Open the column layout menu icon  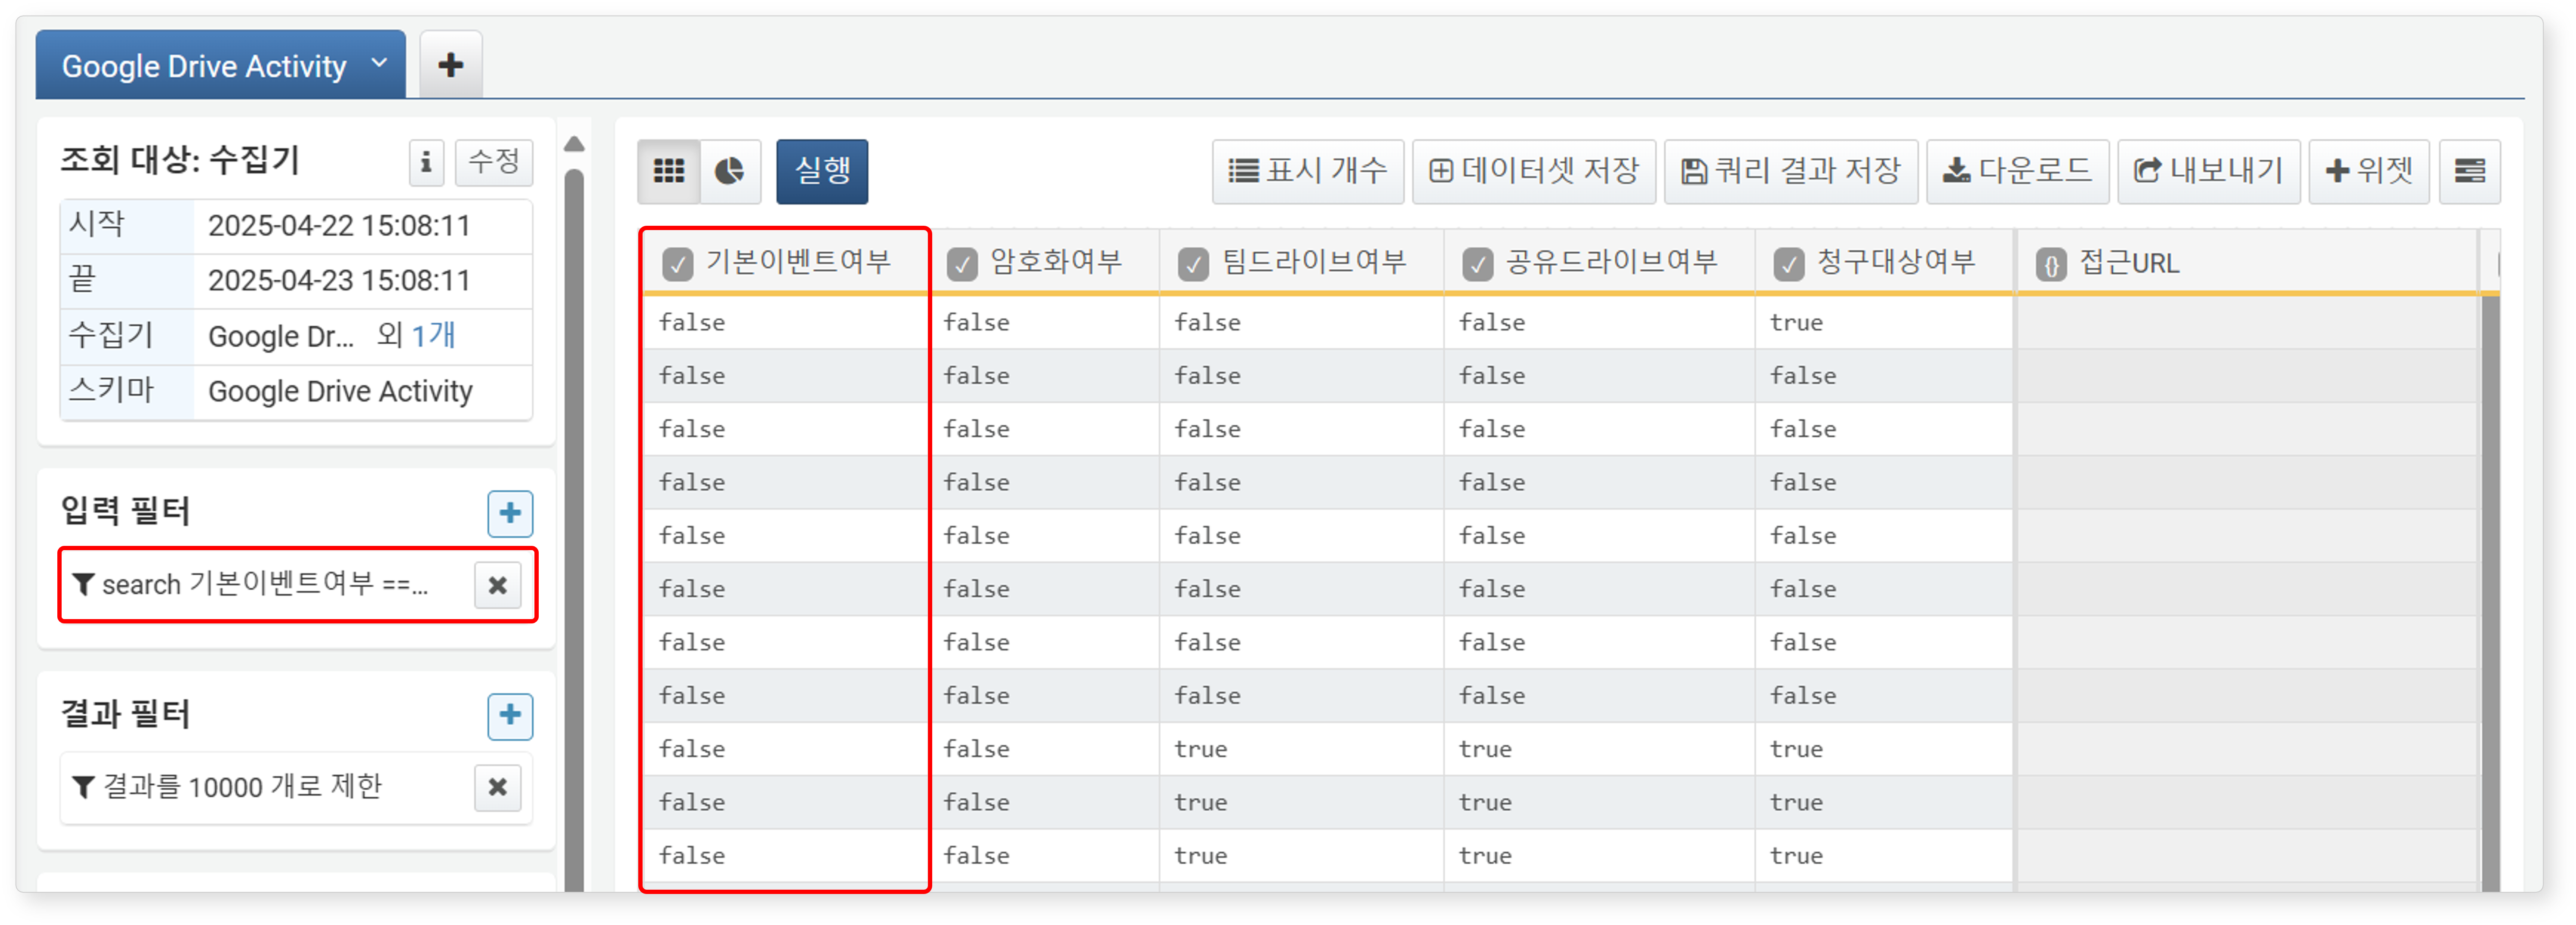click(x=2470, y=171)
